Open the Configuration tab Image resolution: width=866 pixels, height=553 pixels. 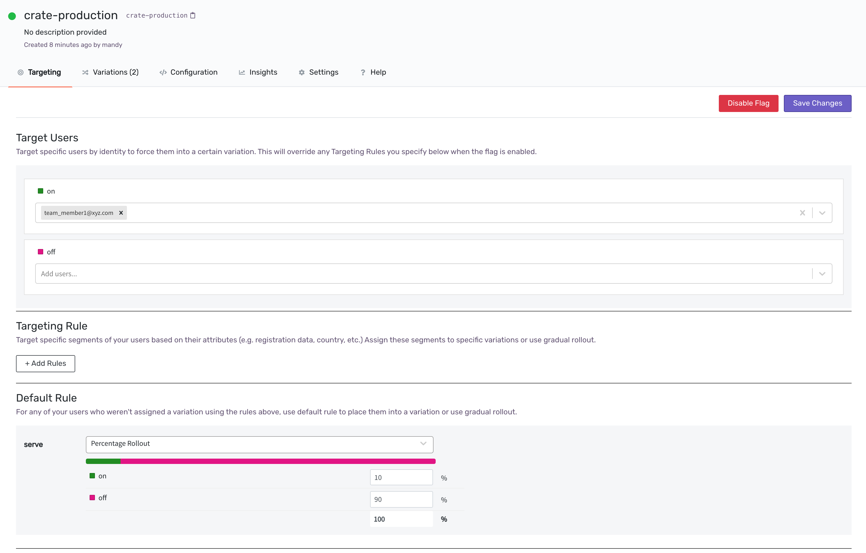click(189, 72)
